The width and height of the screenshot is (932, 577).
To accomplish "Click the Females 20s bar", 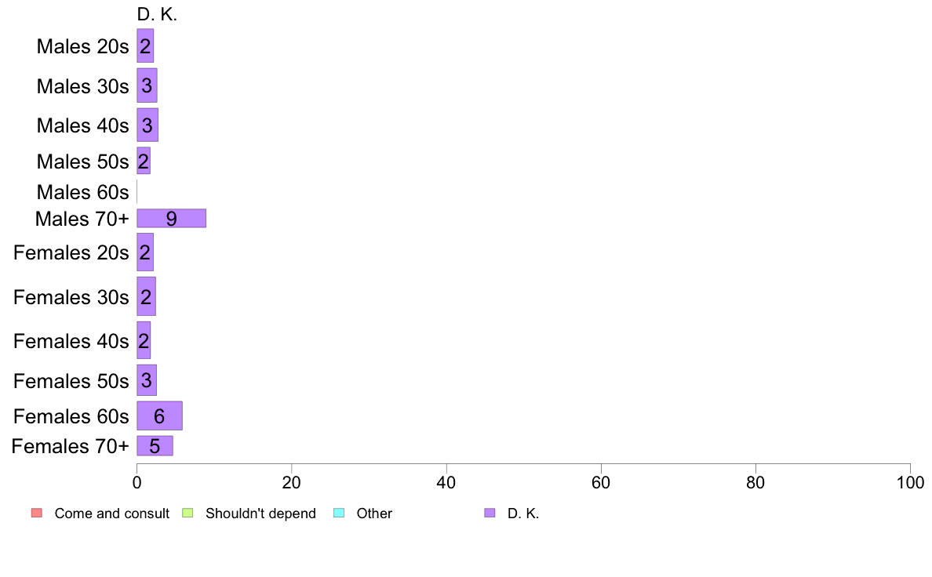I will pyautogui.click(x=145, y=252).
